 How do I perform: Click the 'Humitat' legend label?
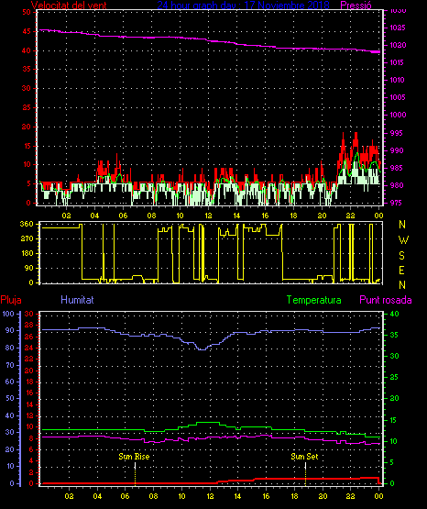77,300
